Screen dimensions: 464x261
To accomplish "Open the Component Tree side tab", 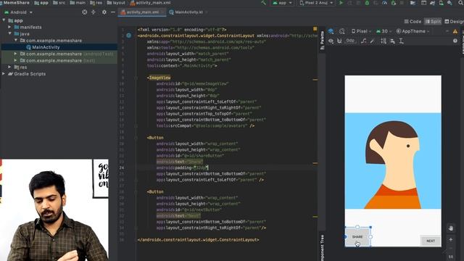I will (x=322, y=247).
